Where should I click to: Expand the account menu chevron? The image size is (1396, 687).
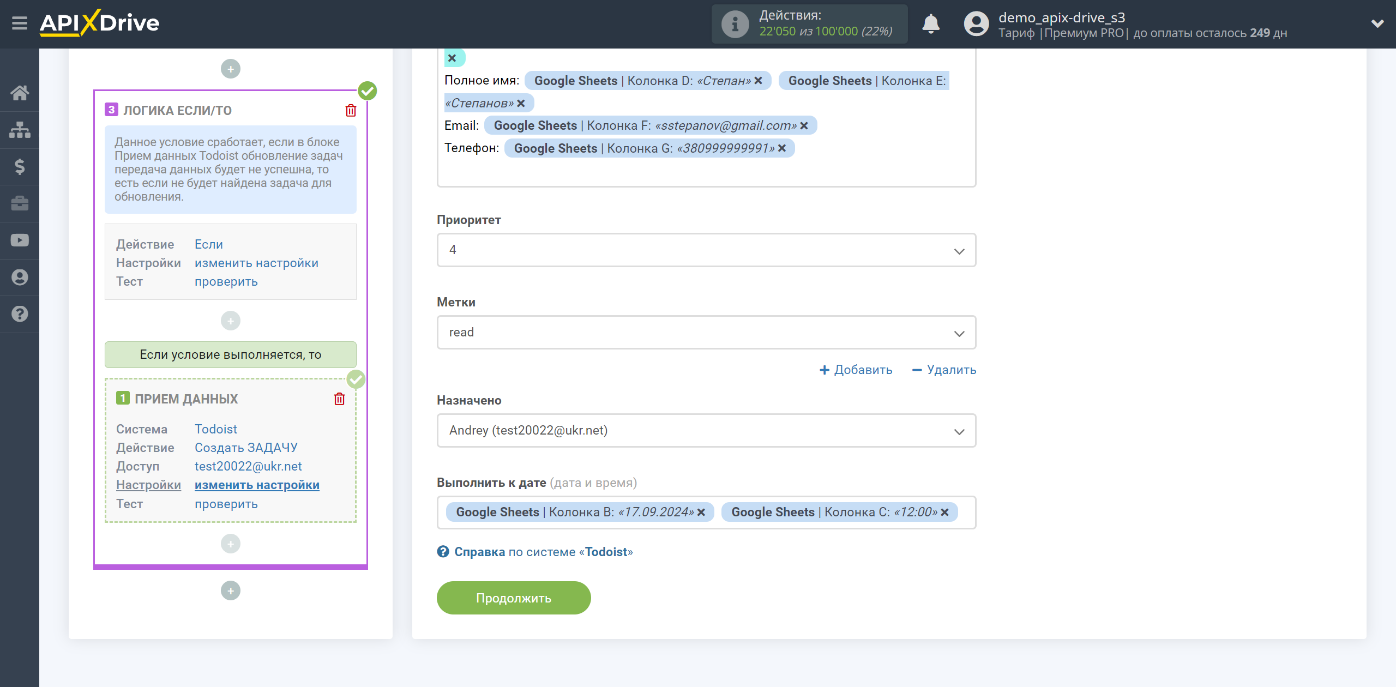(1377, 23)
